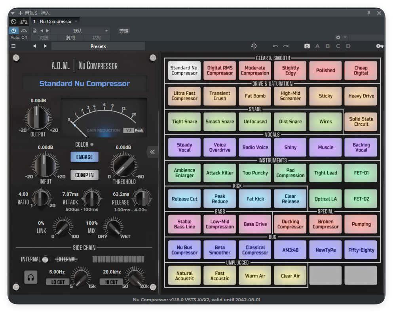393x312 pixels.
Task: Click the MIX dry/wet knob
Action: [114, 227]
